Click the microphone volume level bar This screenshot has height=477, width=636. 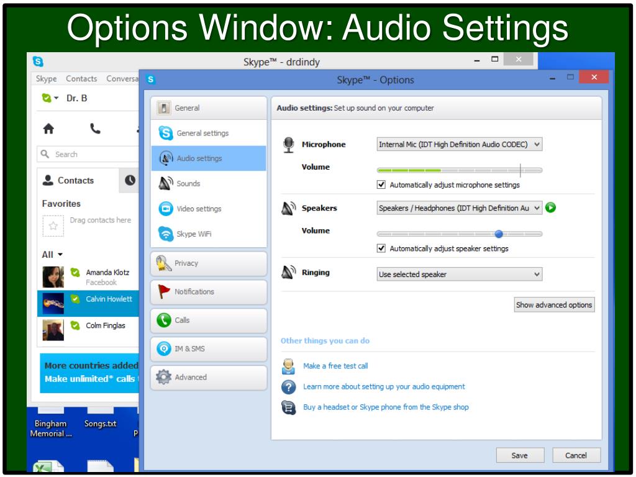[x=459, y=170]
